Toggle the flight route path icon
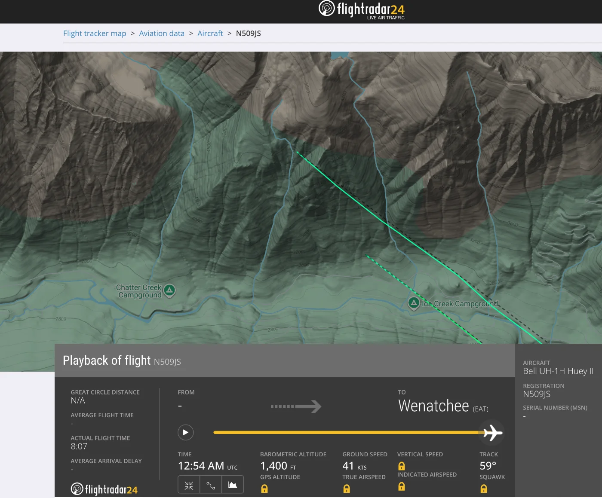The width and height of the screenshot is (602, 498). point(211,485)
